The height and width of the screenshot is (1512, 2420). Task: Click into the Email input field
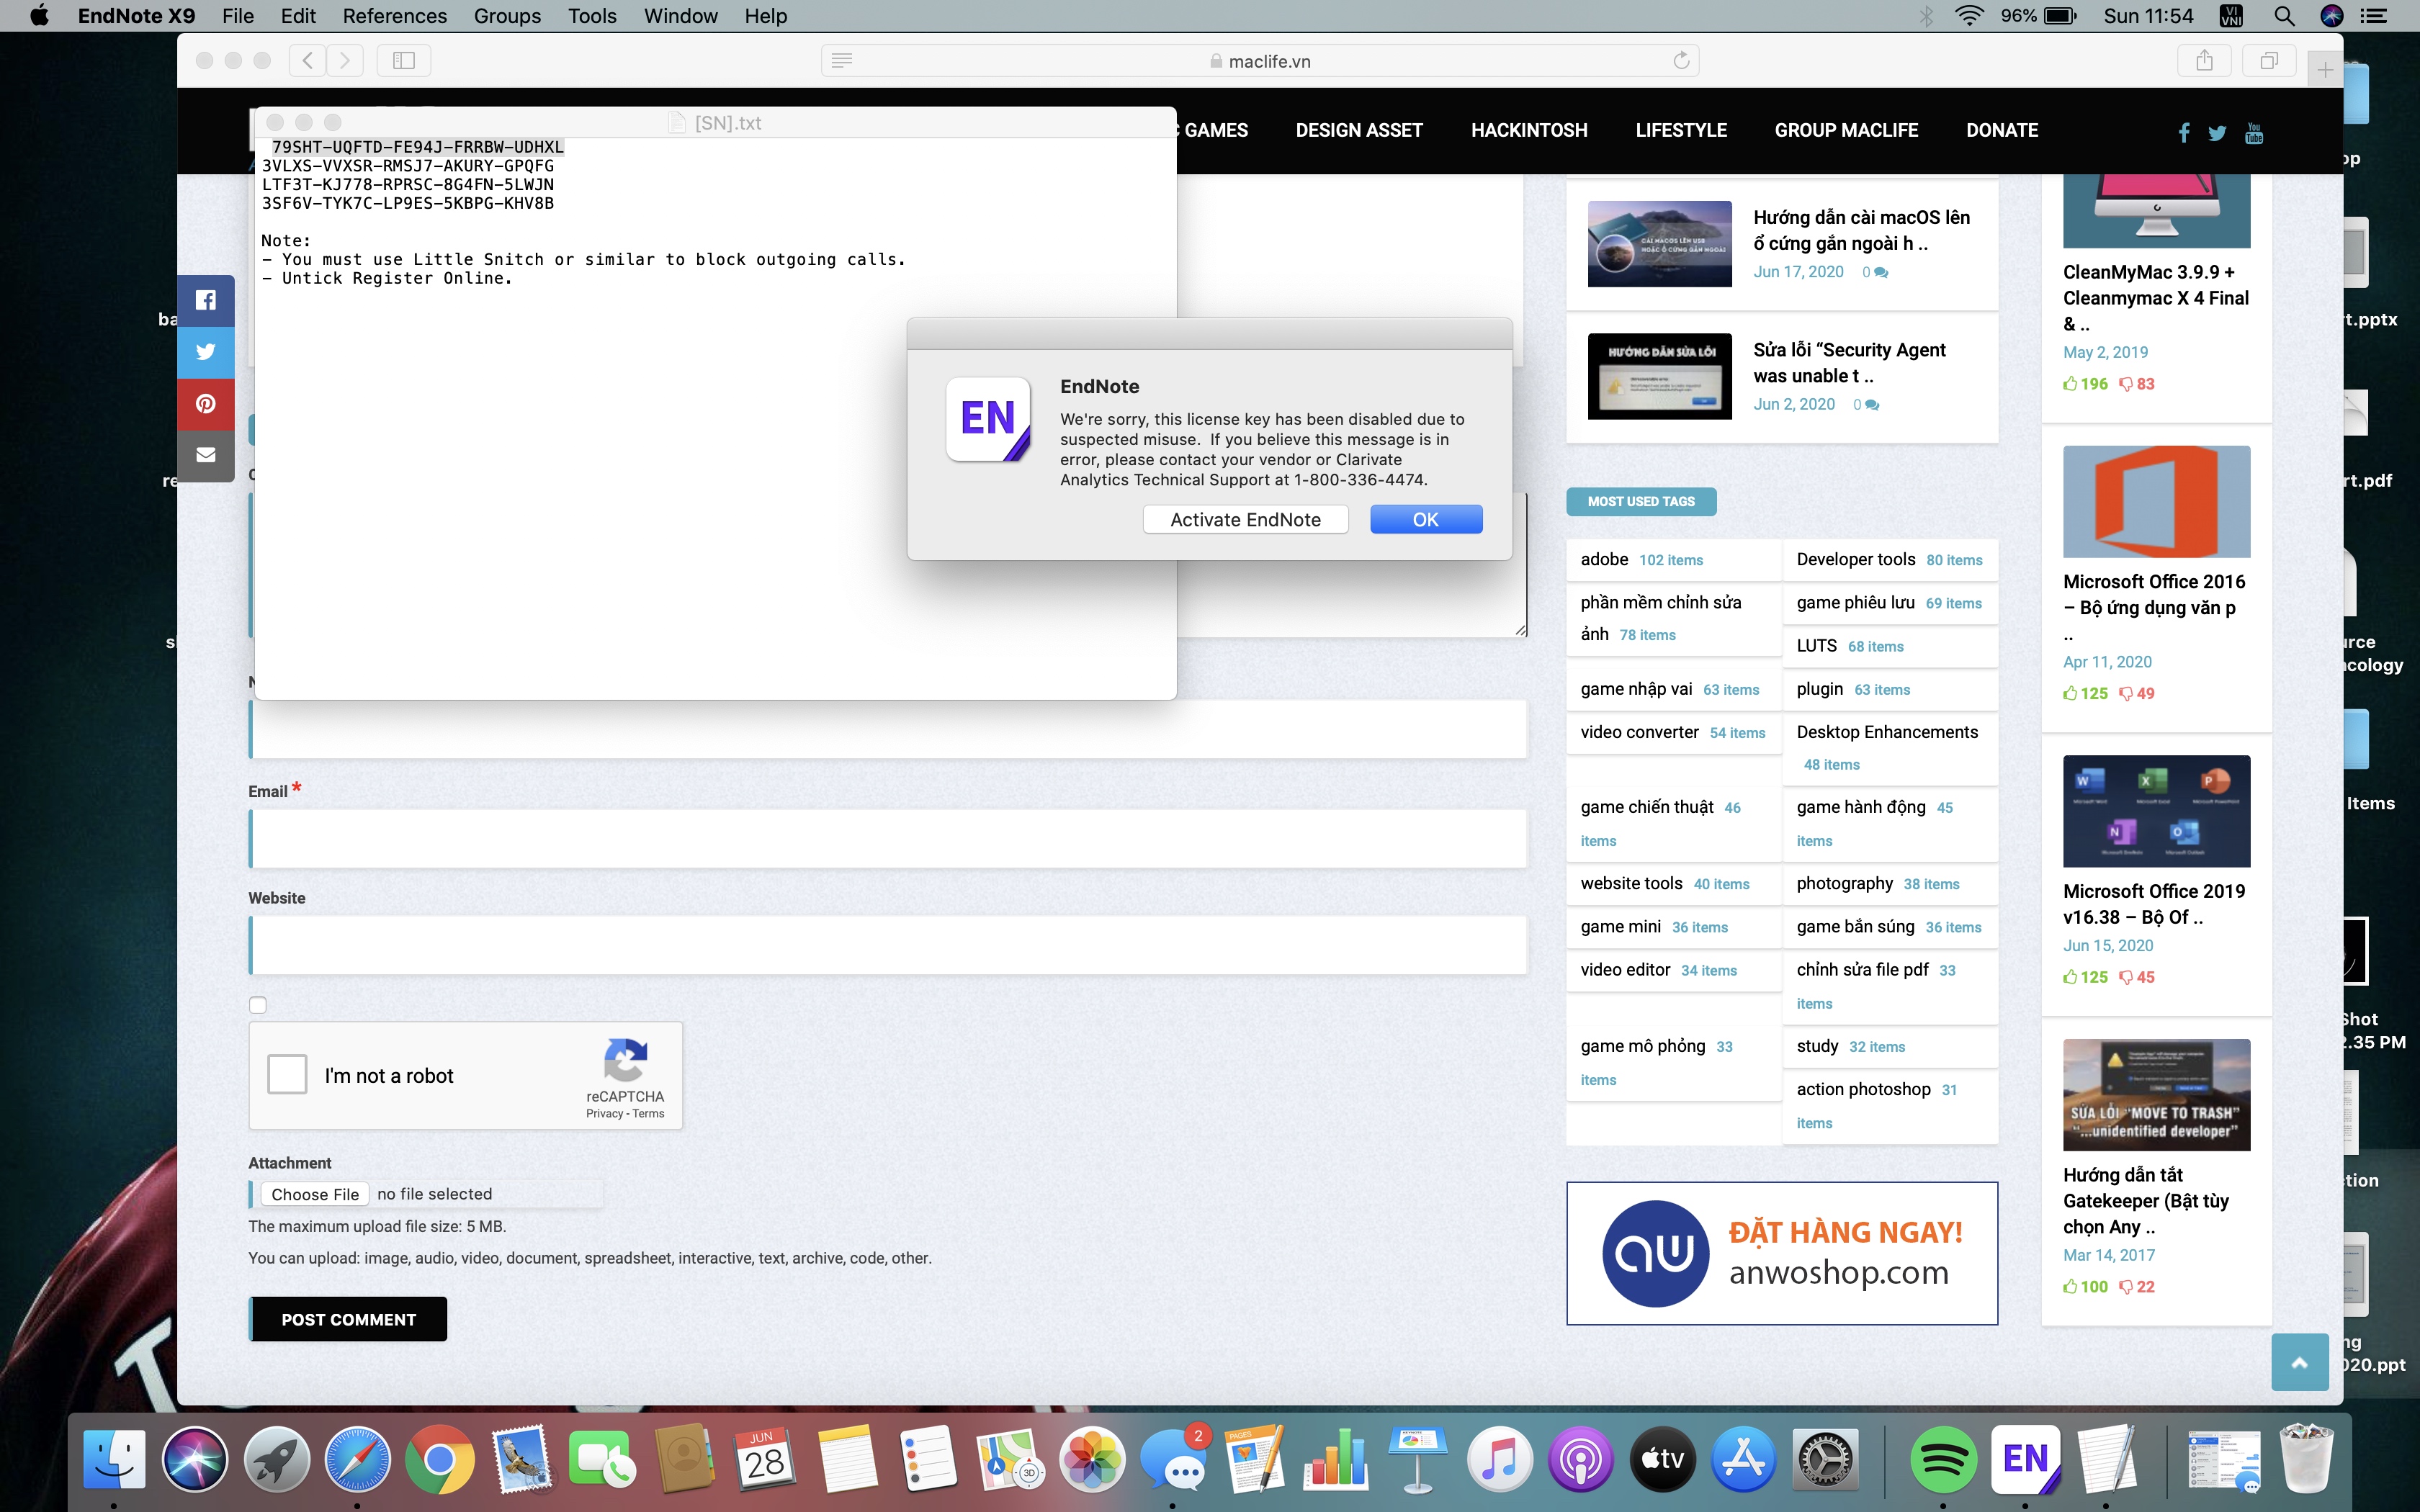pyautogui.click(x=888, y=838)
